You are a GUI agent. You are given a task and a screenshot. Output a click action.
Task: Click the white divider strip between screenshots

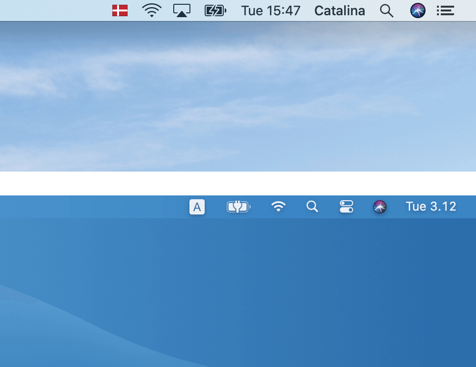coord(238,183)
